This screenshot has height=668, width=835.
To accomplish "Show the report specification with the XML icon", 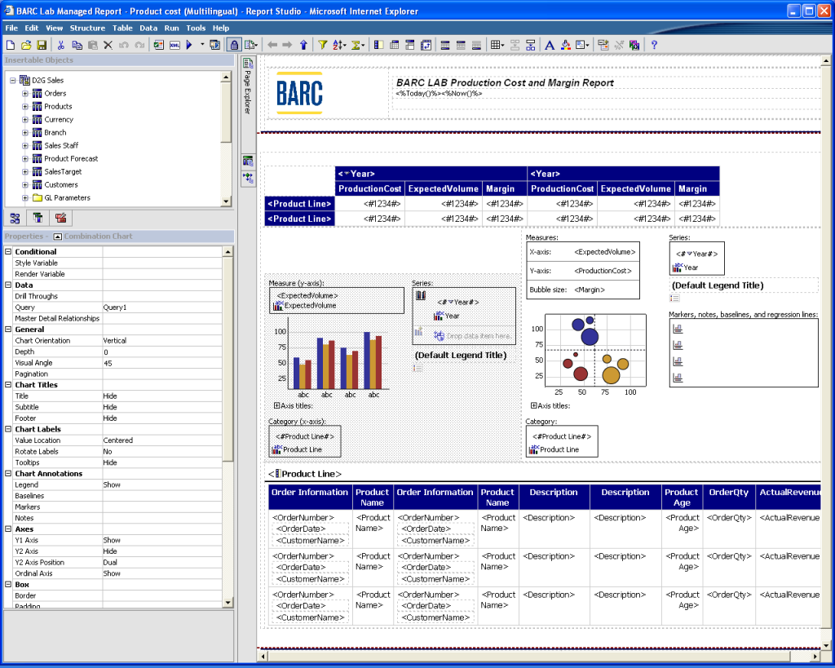I will click(175, 46).
